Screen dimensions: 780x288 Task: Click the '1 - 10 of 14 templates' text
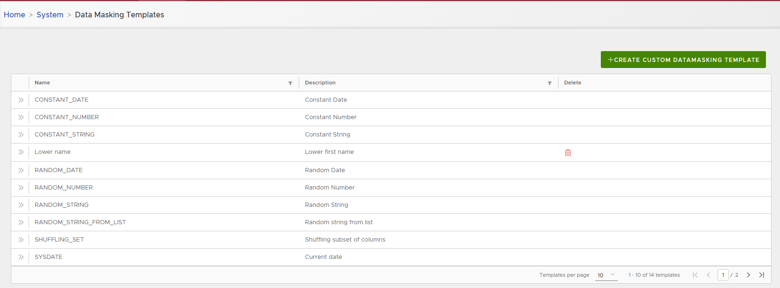pos(654,275)
